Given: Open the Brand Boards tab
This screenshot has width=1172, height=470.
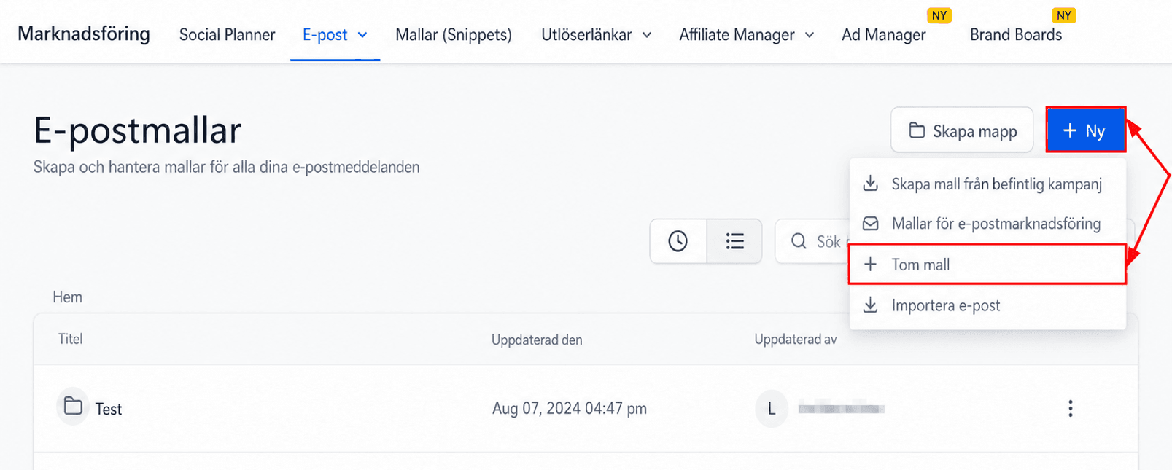Looking at the screenshot, I should (x=1015, y=35).
